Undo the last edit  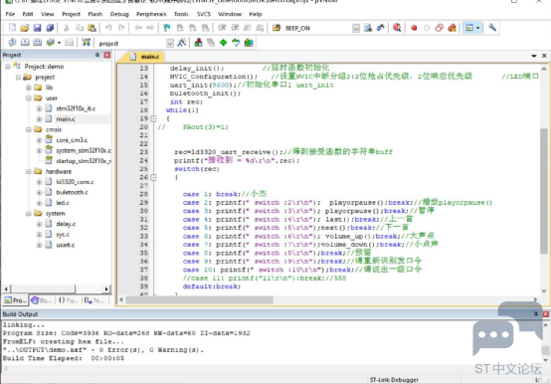108,28
